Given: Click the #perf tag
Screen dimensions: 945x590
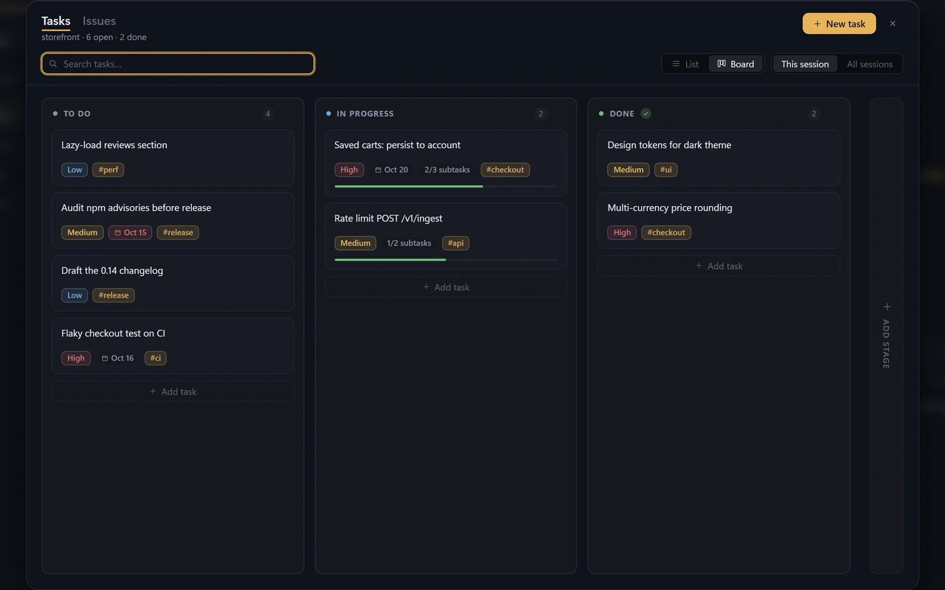Looking at the screenshot, I should point(108,170).
